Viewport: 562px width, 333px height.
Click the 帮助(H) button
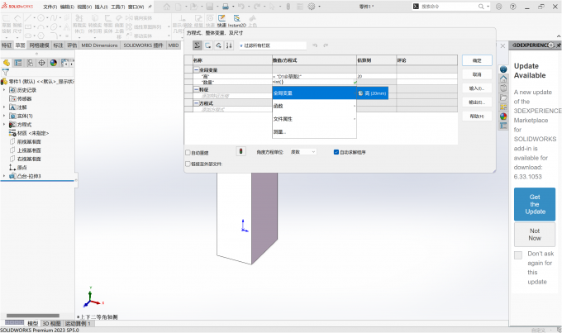pyautogui.click(x=477, y=117)
